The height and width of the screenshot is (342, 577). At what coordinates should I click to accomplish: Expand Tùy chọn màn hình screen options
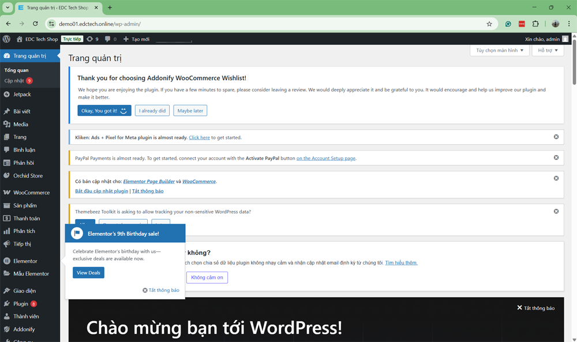click(x=499, y=50)
